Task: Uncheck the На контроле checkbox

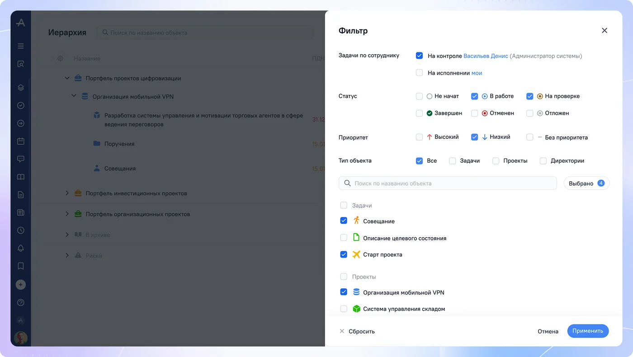Action: click(x=419, y=56)
